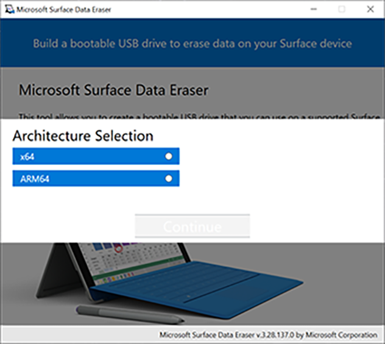Close the Surface Data Eraser window
The height and width of the screenshot is (344, 385).
coord(370,9)
